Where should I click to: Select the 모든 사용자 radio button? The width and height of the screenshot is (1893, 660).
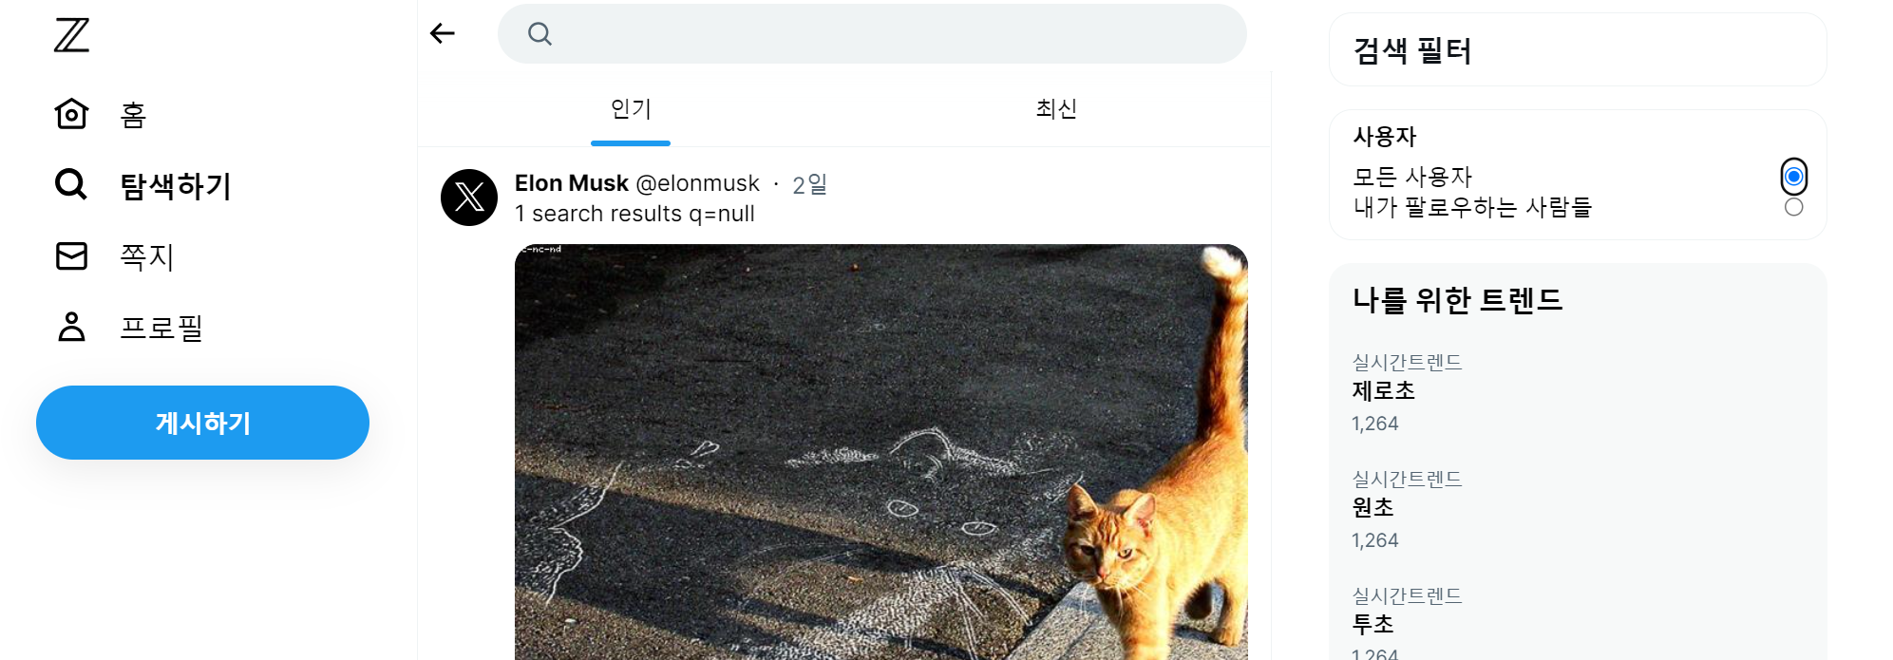point(1793,177)
